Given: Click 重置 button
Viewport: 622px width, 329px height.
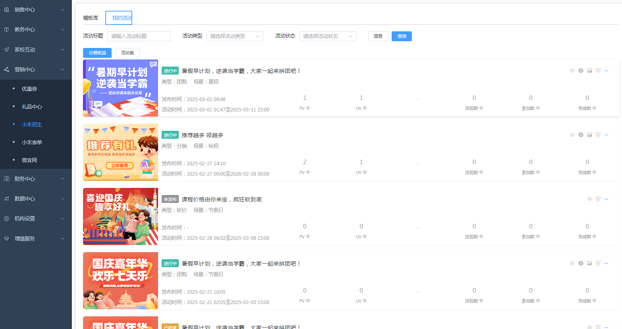Looking at the screenshot, I should pos(378,36).
